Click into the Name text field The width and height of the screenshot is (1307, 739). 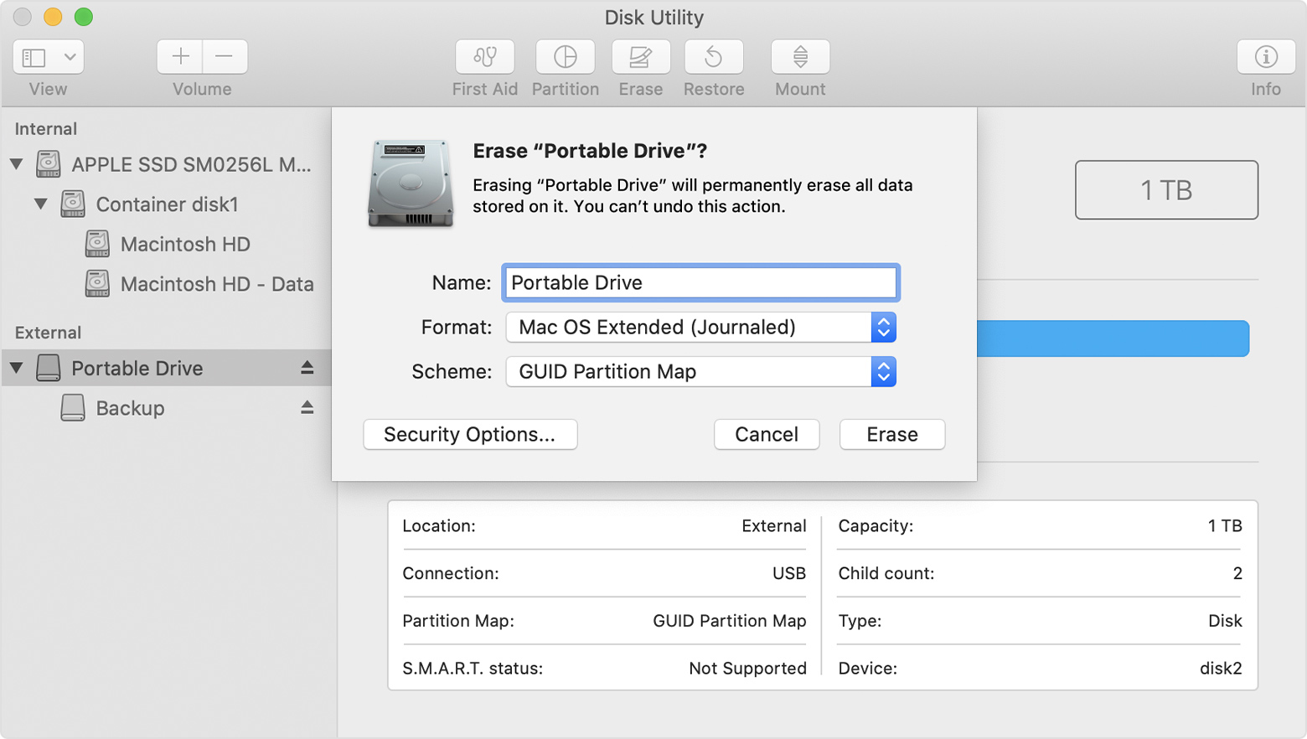click(x=700, y=283)
